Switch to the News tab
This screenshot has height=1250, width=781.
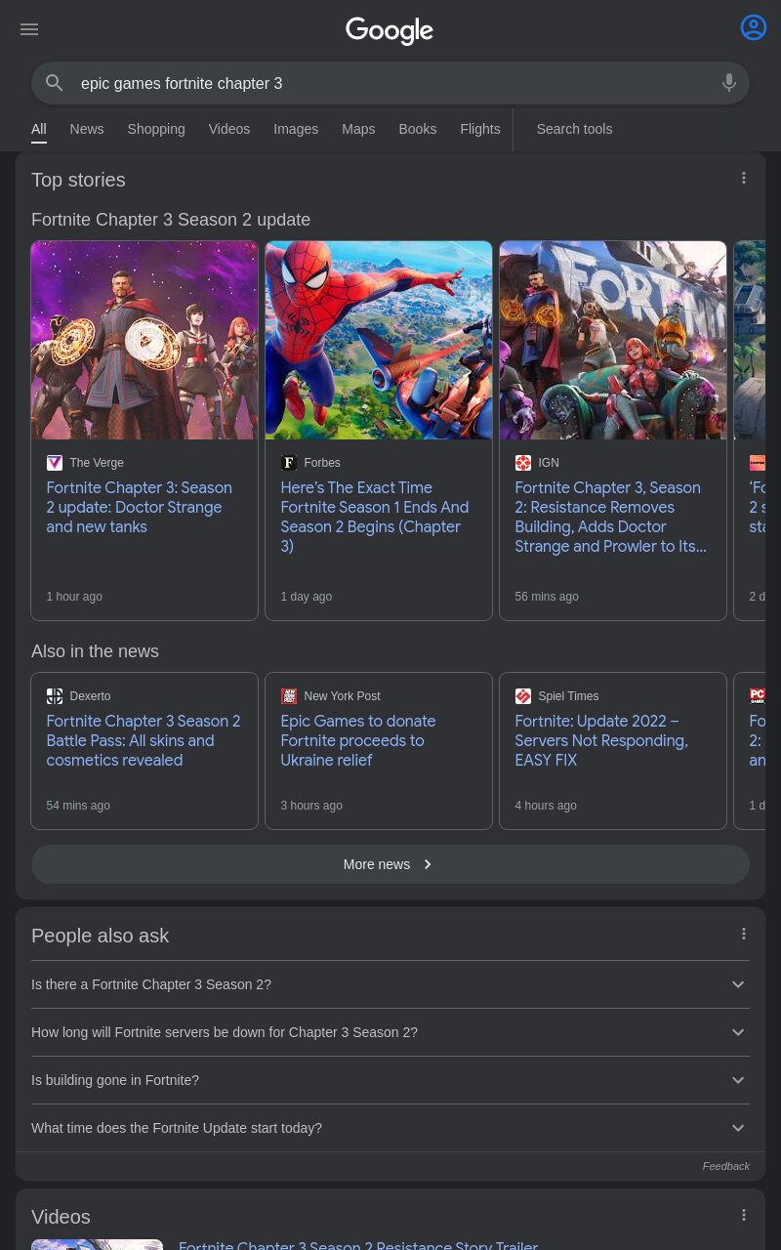[87, 129]
